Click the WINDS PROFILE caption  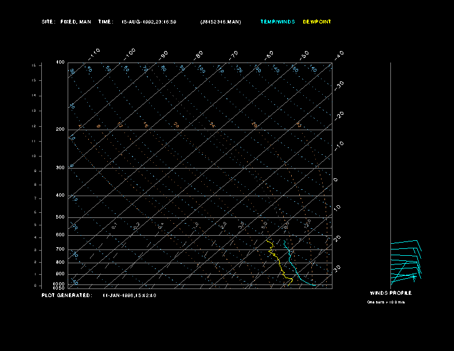pyautogui.click(x=390, y=293)
